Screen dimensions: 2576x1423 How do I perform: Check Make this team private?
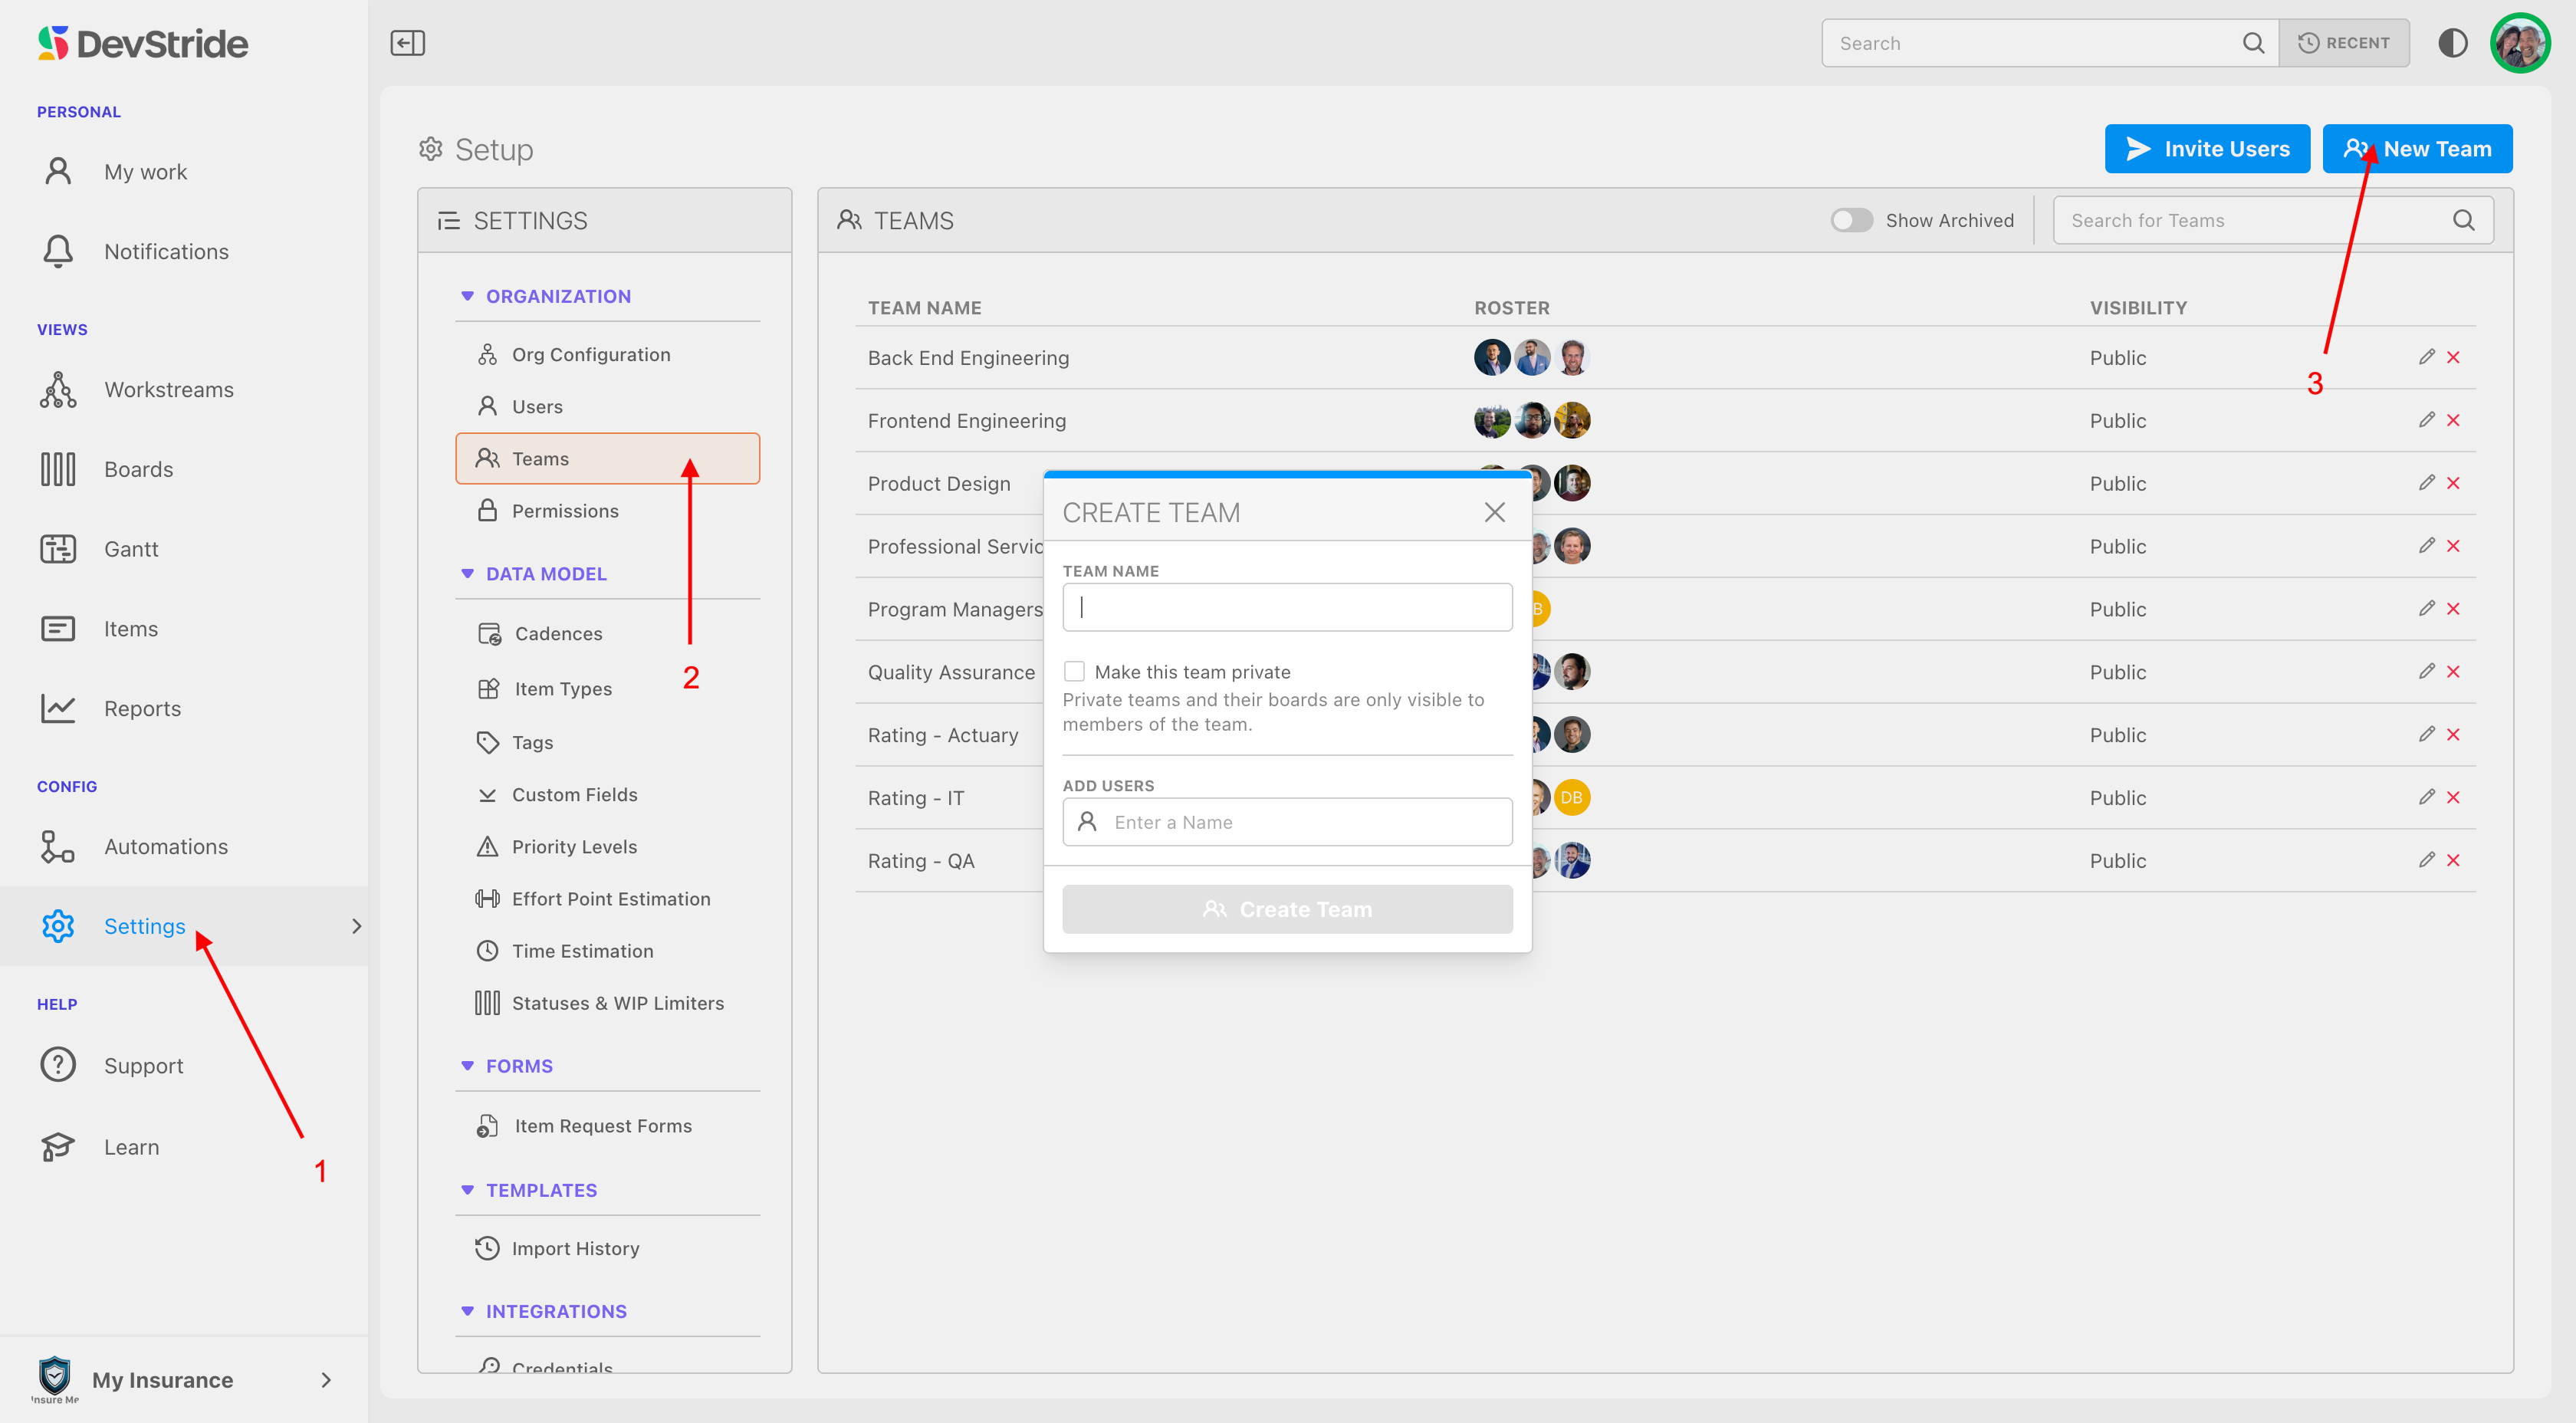pyautogui.click(x=1074, y=671)
